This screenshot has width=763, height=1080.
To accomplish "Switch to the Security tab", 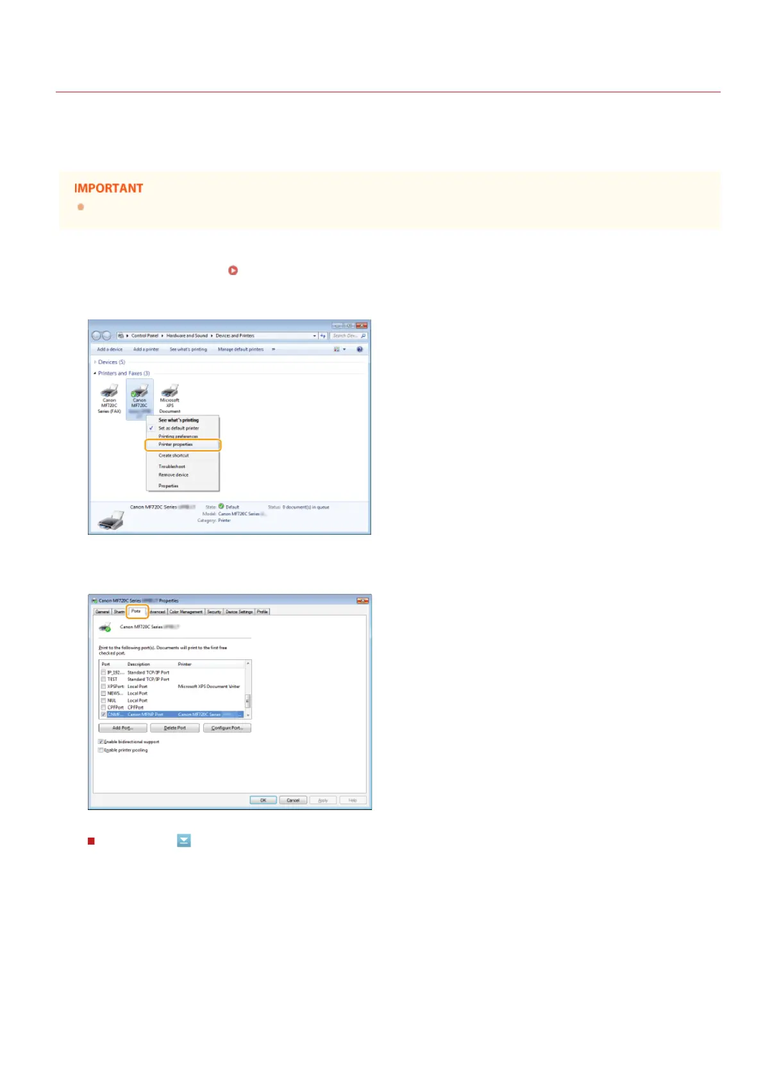I will pos(214,612).
